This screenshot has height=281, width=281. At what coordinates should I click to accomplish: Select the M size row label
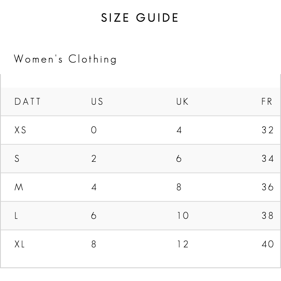pos(19,187)
